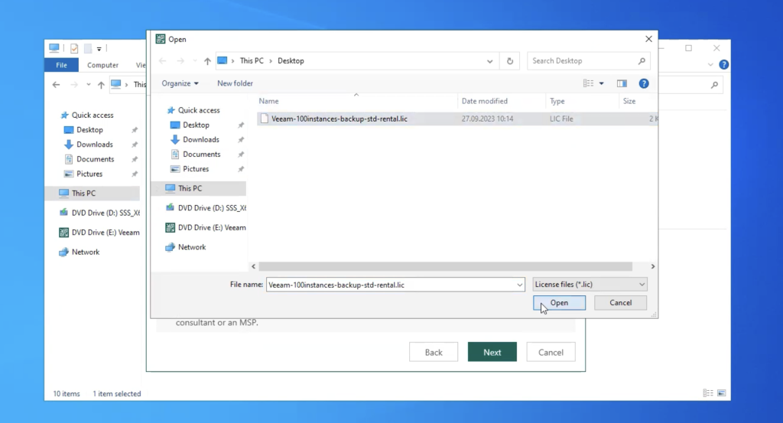The image size is (783, 423).
Task: Open the dialog recent locations chevron
Action: coord(195,61)
